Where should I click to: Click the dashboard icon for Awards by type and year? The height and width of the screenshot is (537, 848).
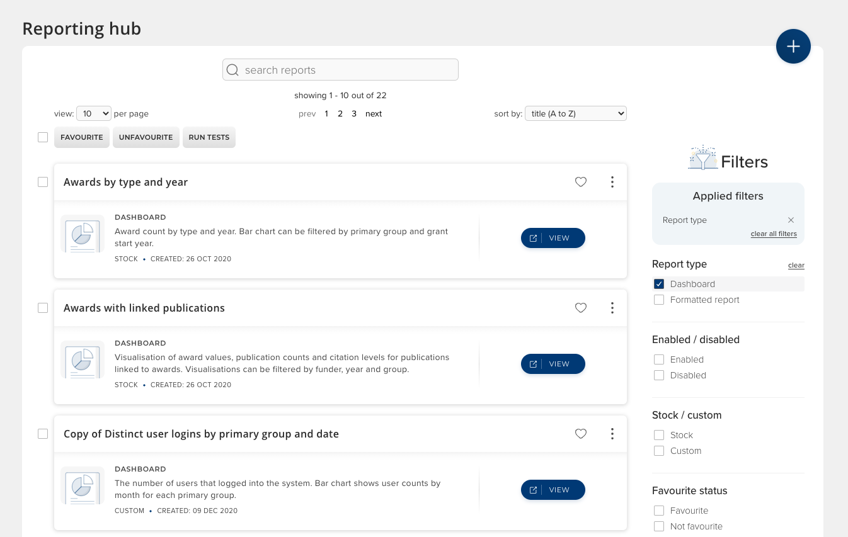point(83,234)
